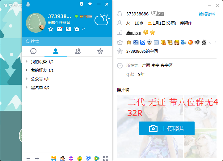Viewport: 223px width, 161px height.
Task: Click the plus add-friend icon
Action: pyautogui.click(x=37, y=159)
